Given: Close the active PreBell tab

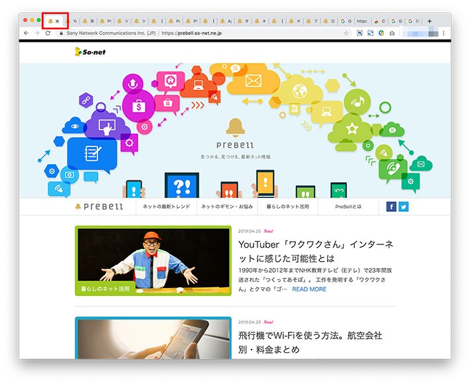Looking at the screenshot, I should click(x=57, y=21).
